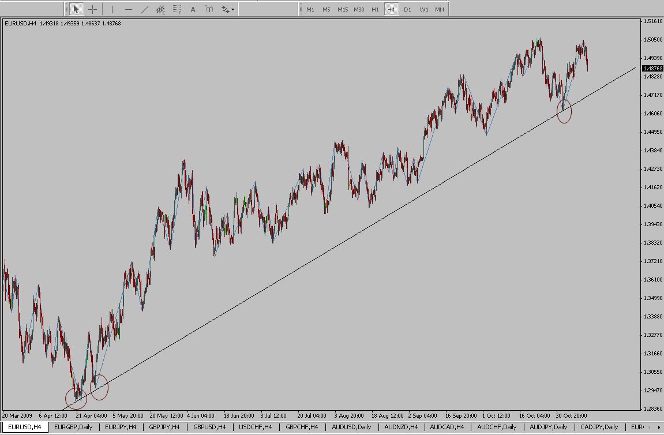This screenshot has height=435, width=664.
Task: Pick the horizontal line drawing tool
Action: click(x=128, y=9)
